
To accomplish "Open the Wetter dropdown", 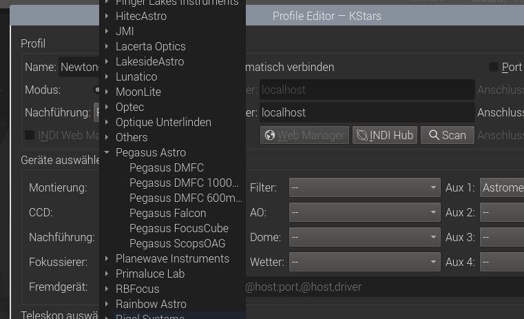I will [x=364, y=262].
